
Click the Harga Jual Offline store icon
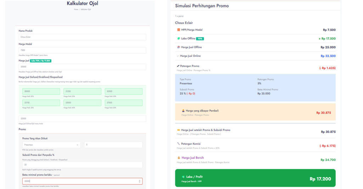pos(179,47)
